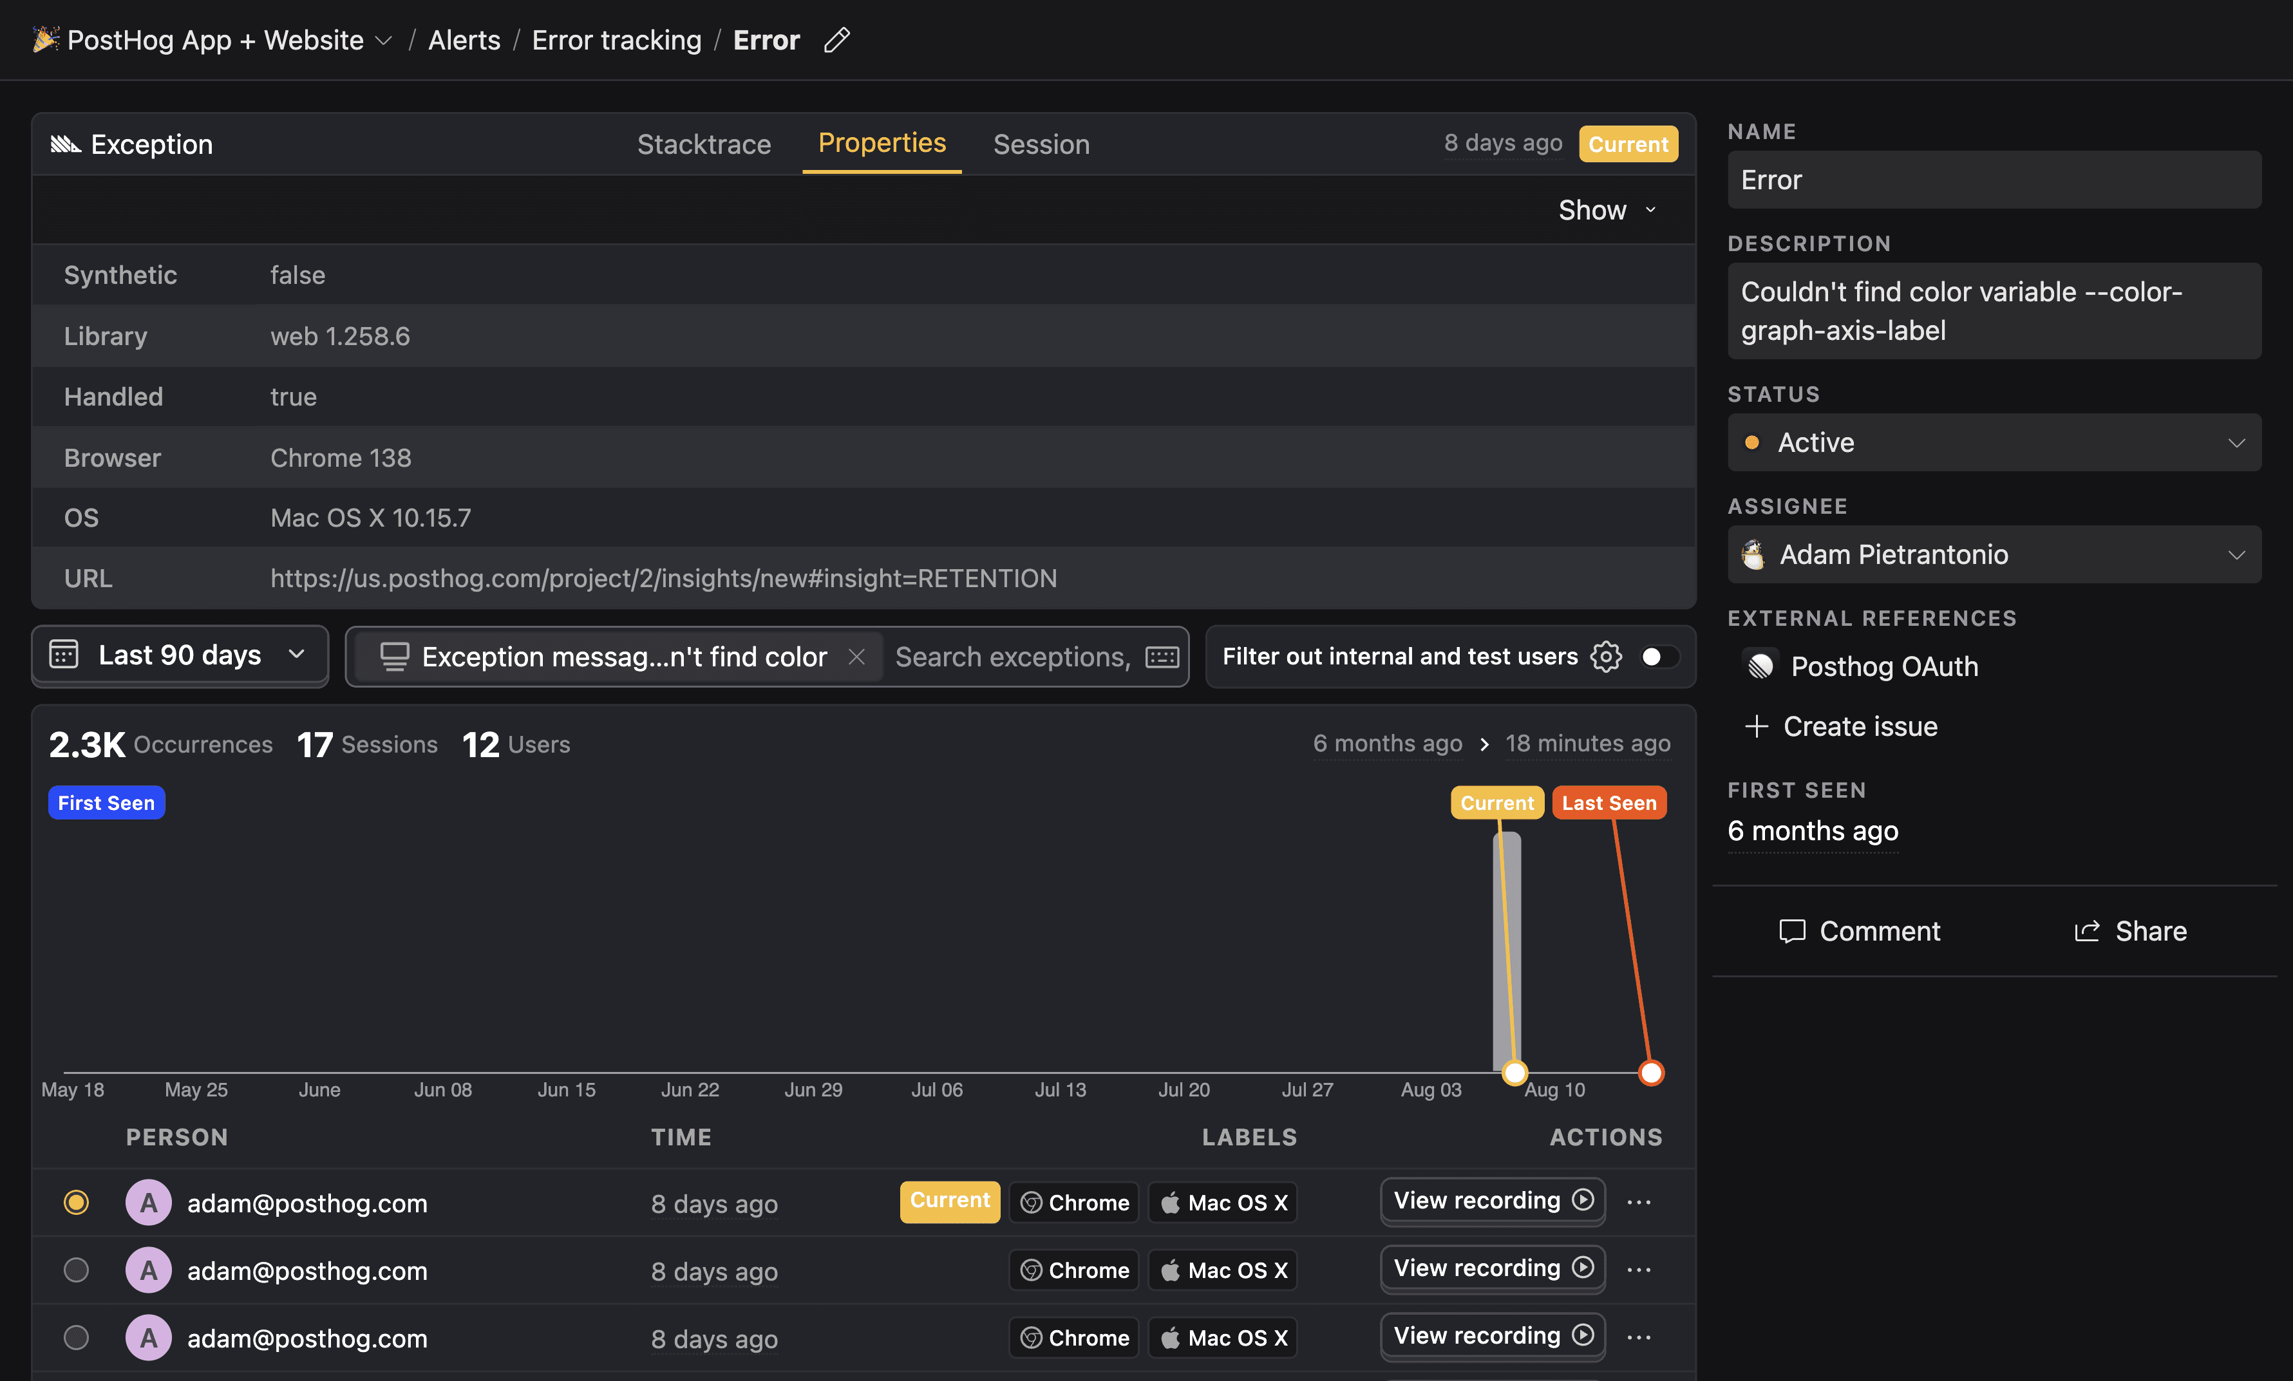Edit the Name field containing Error

click(1994, 180)
